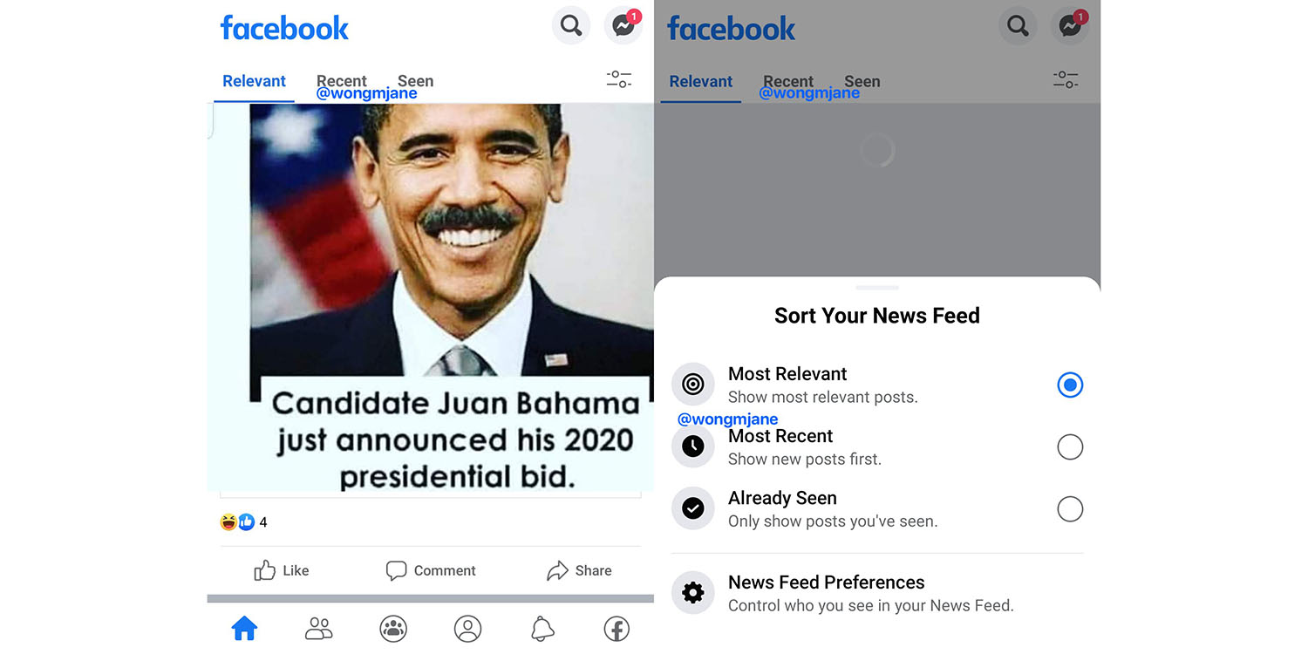
Task: Open Friends icon in bottom navigation
Action: 319,628
